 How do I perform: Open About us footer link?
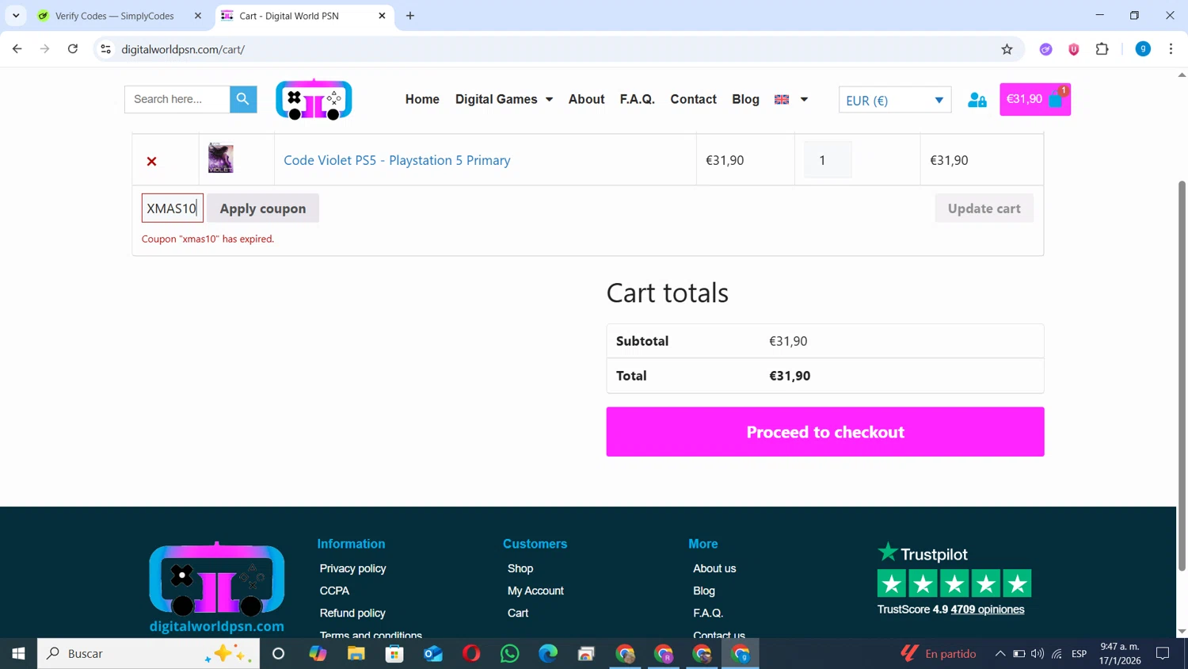(714, 568)
